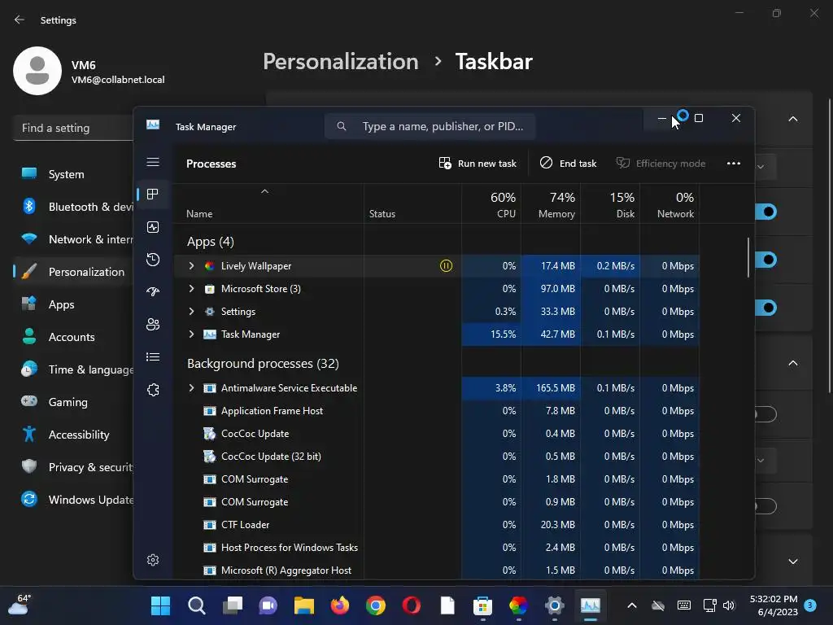Open File Explorer from taskbar
833x625 pixels.
pos(304,605)
